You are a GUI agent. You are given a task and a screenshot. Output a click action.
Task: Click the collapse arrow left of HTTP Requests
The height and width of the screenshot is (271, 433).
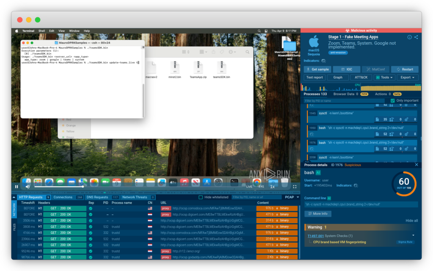tap(14, 197)
